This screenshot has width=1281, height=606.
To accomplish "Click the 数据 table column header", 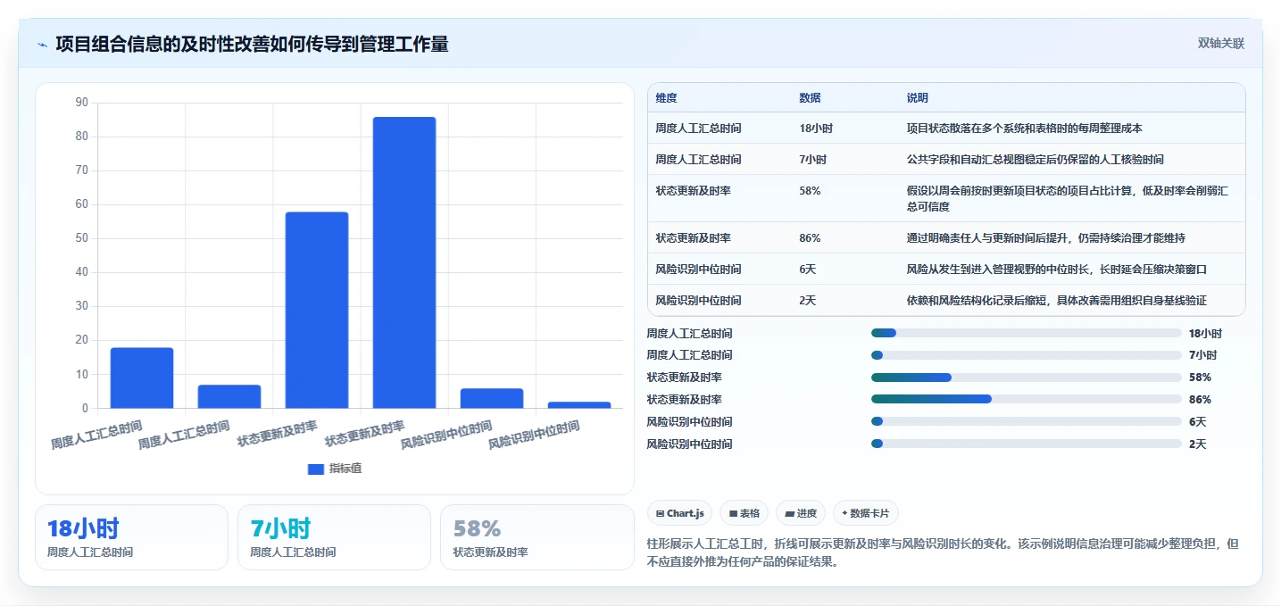I will 810,98.
